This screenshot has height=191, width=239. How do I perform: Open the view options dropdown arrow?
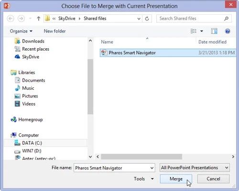coord(202,31)
